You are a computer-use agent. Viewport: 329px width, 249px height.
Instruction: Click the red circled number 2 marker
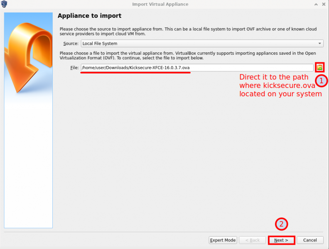tap(281, 225)
